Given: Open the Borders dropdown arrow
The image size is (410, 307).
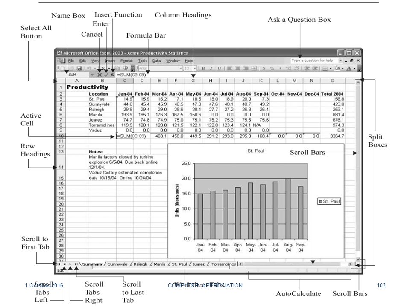Looking at the screenshot, I should tap(331, 68).
